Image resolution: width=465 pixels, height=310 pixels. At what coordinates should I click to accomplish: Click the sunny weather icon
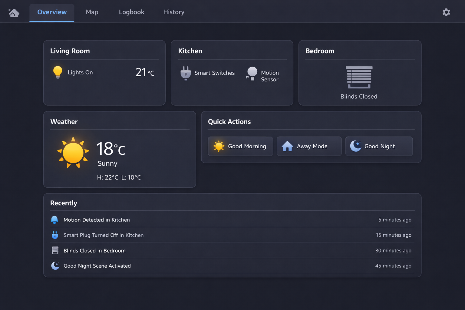click(73, 152)
